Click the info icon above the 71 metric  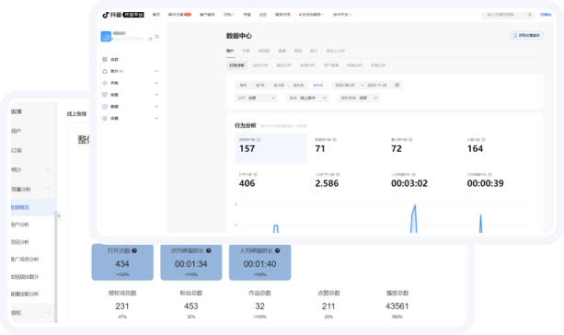pos(335,140)
